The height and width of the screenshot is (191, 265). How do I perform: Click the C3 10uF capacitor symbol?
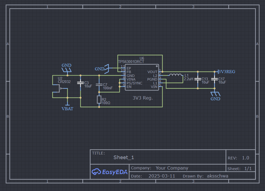pyautogui.click(x=81, y=83)
